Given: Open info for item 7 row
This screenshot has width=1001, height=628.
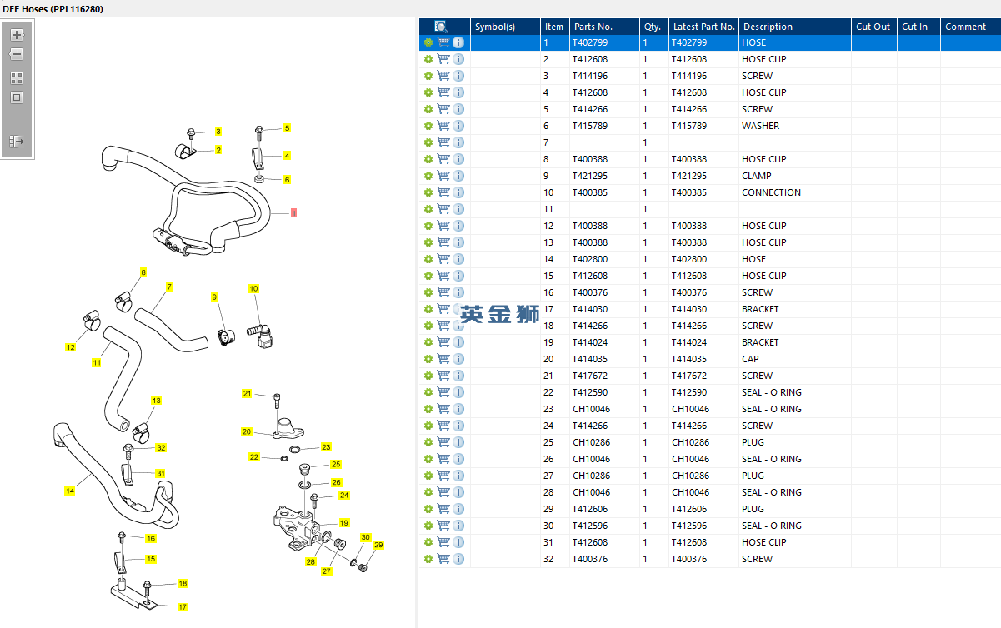Looking at the screenshot, I should click(x=458, y=142).
